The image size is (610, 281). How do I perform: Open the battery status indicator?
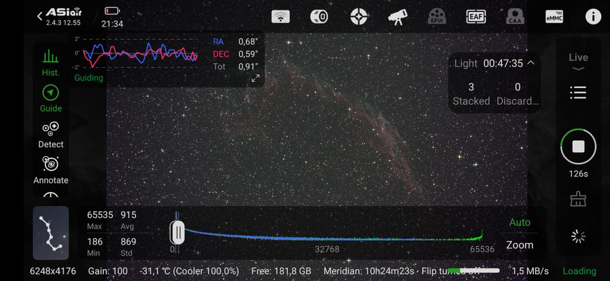(112, 11)
